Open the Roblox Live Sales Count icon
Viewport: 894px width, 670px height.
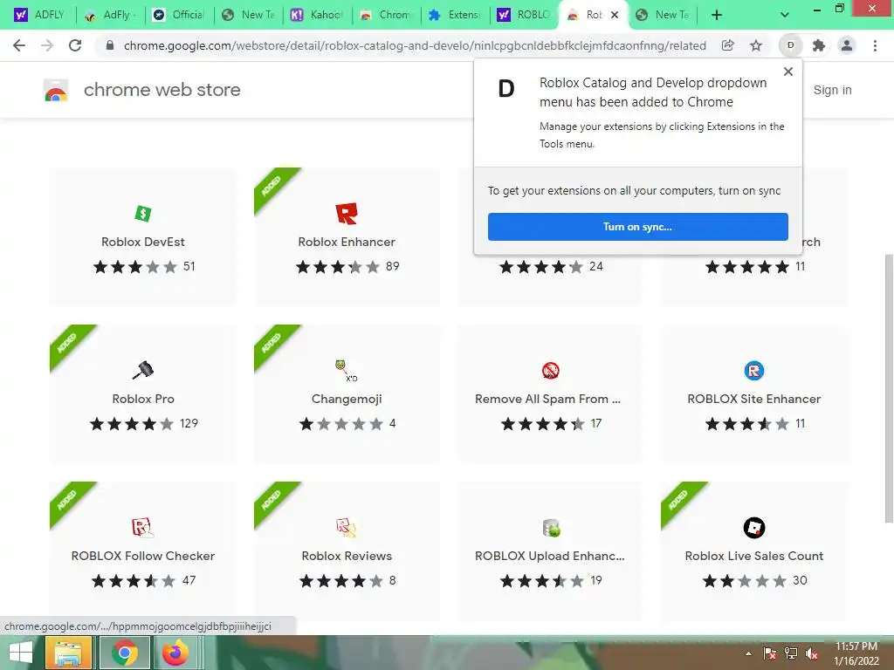pos(753,528)
